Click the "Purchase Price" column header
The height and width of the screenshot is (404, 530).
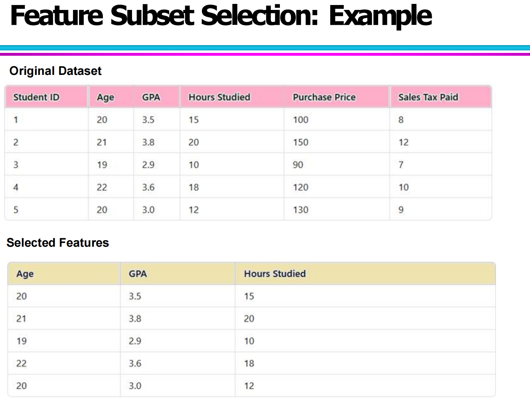(x=324, y=97)
